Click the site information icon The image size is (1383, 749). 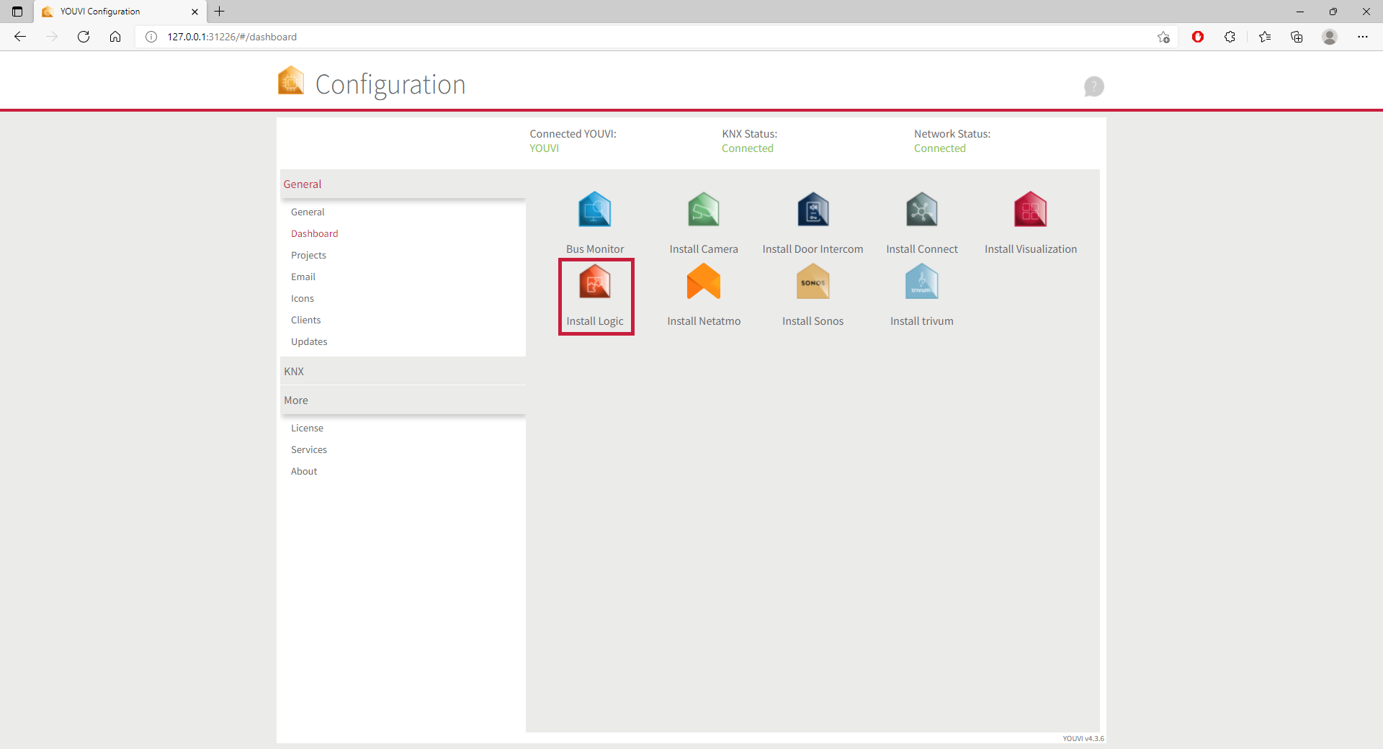pyautogui.click(x=151, y=37)
